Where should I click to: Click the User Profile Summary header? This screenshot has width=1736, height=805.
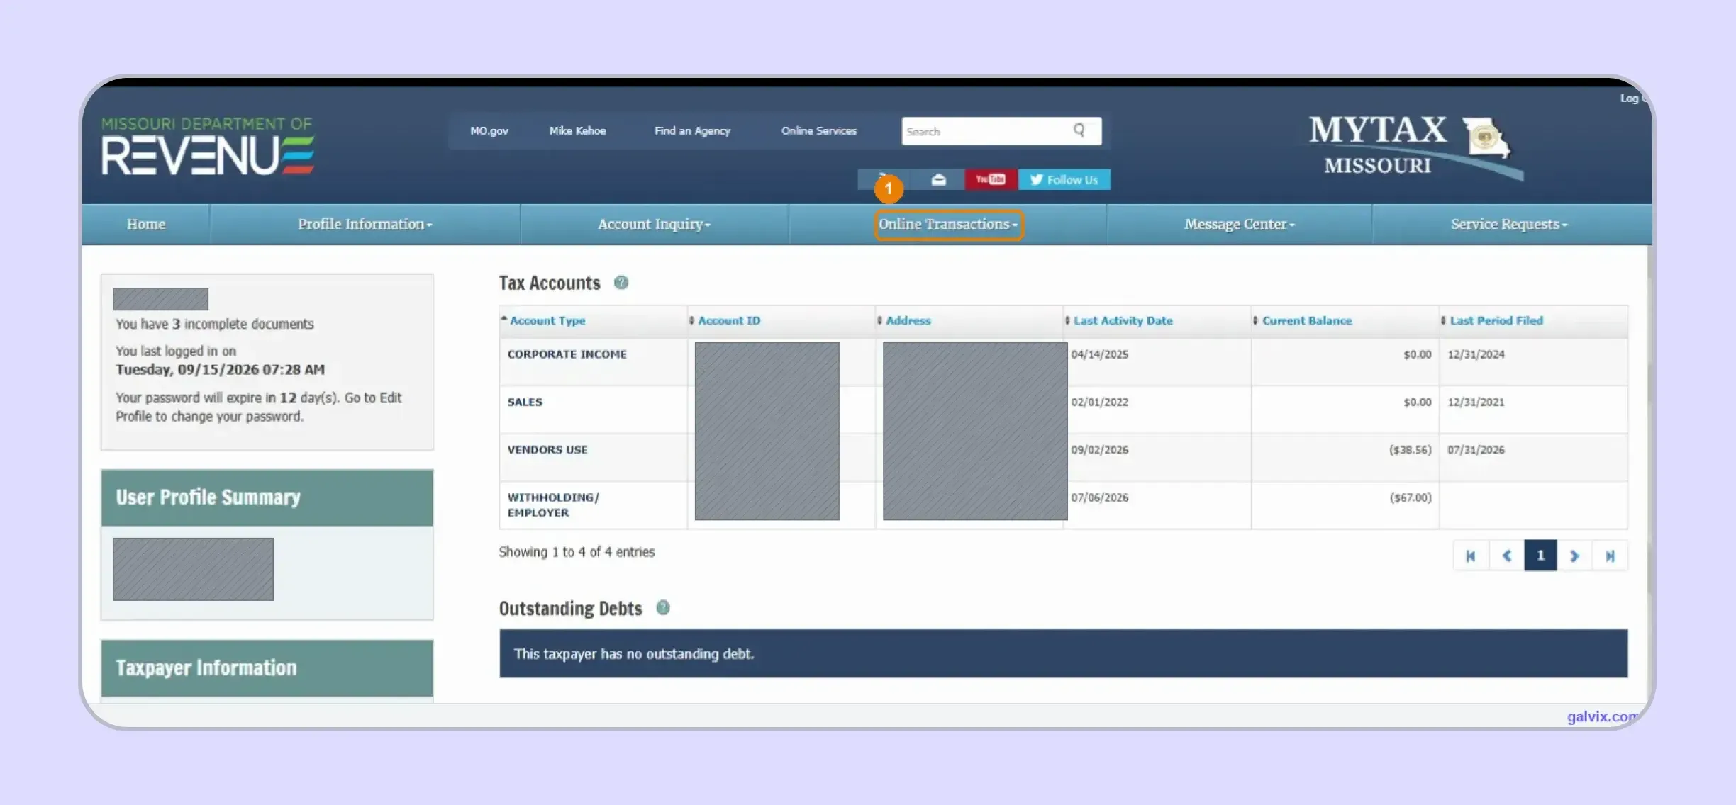click(x=267, y=497)
